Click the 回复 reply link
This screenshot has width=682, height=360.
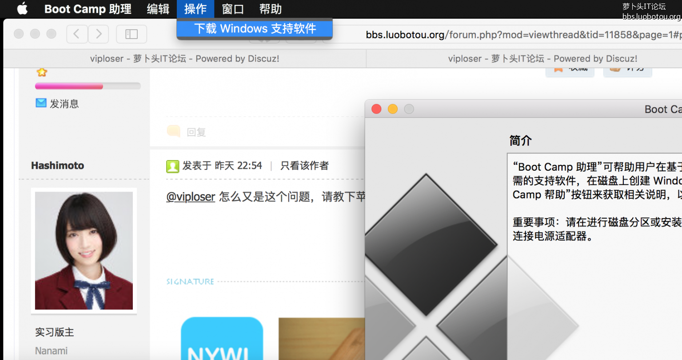pyautogui.click(x=196, y=132)
